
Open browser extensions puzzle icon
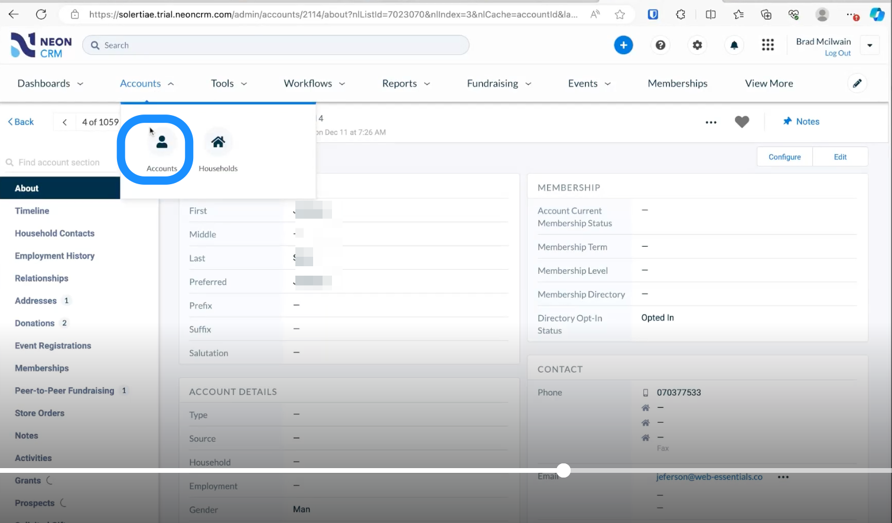point(681,15)
